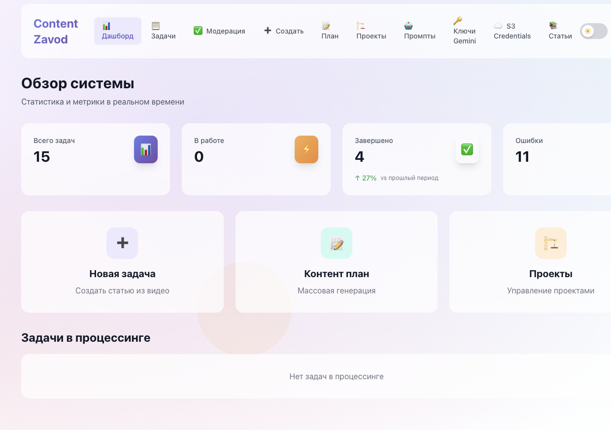The image size is (611, 430).
Task: Click the green checkmark icon beside Модерация
Action: point(198,31)
